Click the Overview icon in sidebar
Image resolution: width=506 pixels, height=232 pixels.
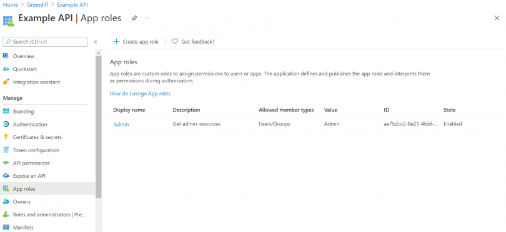point(6,56)
